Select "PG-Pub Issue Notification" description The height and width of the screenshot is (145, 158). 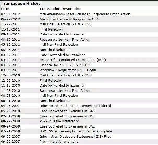click(x=60, y=121)
